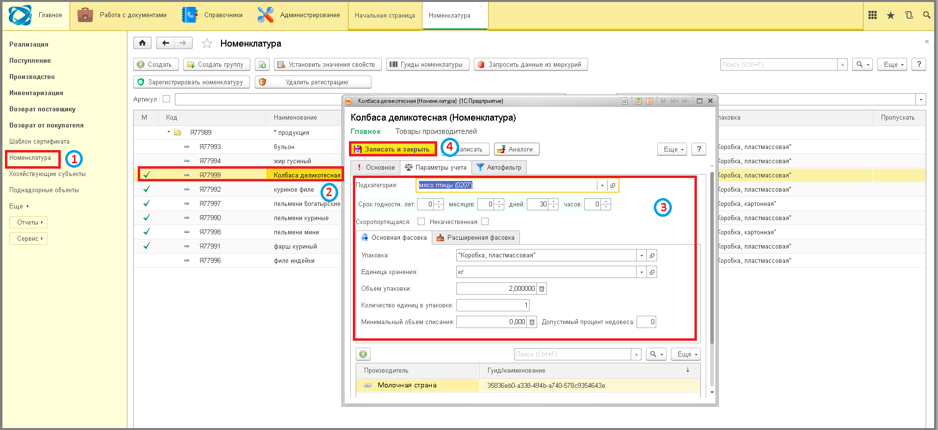Click the checkmark in фарш куриный row

147,246
